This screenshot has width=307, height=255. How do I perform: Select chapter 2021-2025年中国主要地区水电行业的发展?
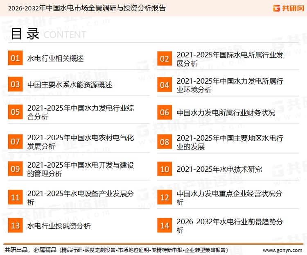click(230, 142)
